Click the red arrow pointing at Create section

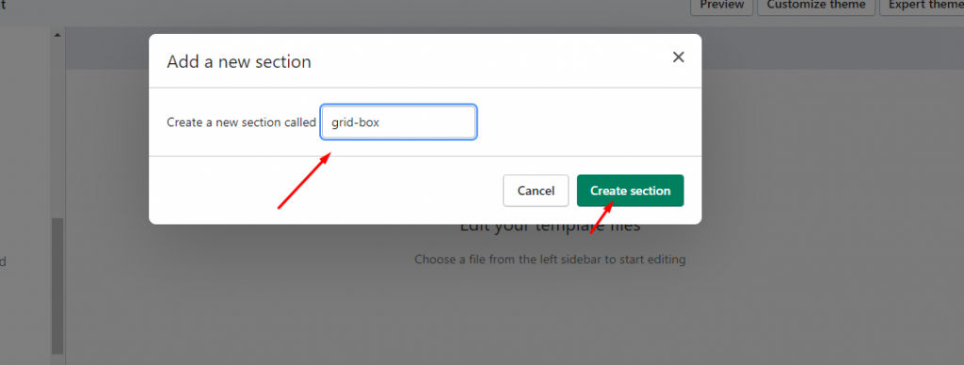click(602, 216)
